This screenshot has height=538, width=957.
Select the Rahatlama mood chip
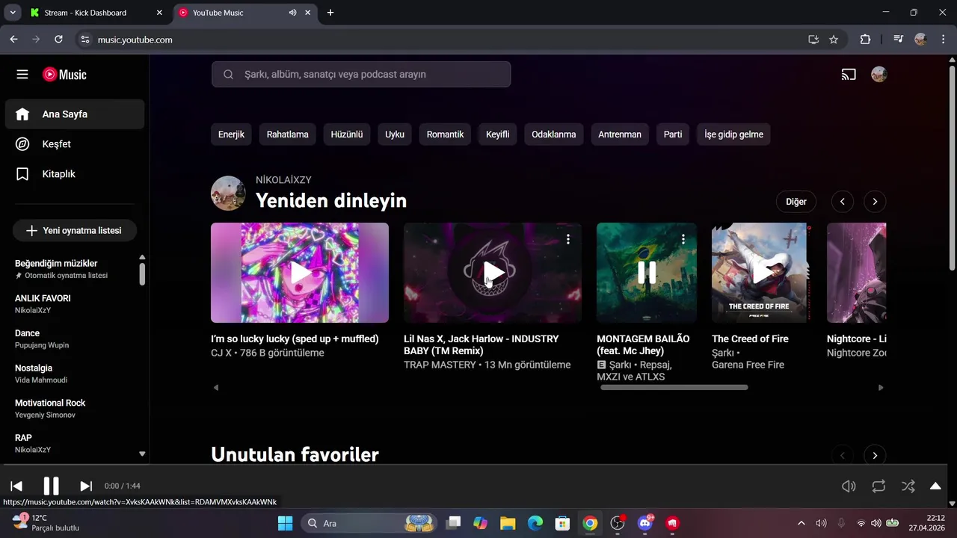click(288, 134)
